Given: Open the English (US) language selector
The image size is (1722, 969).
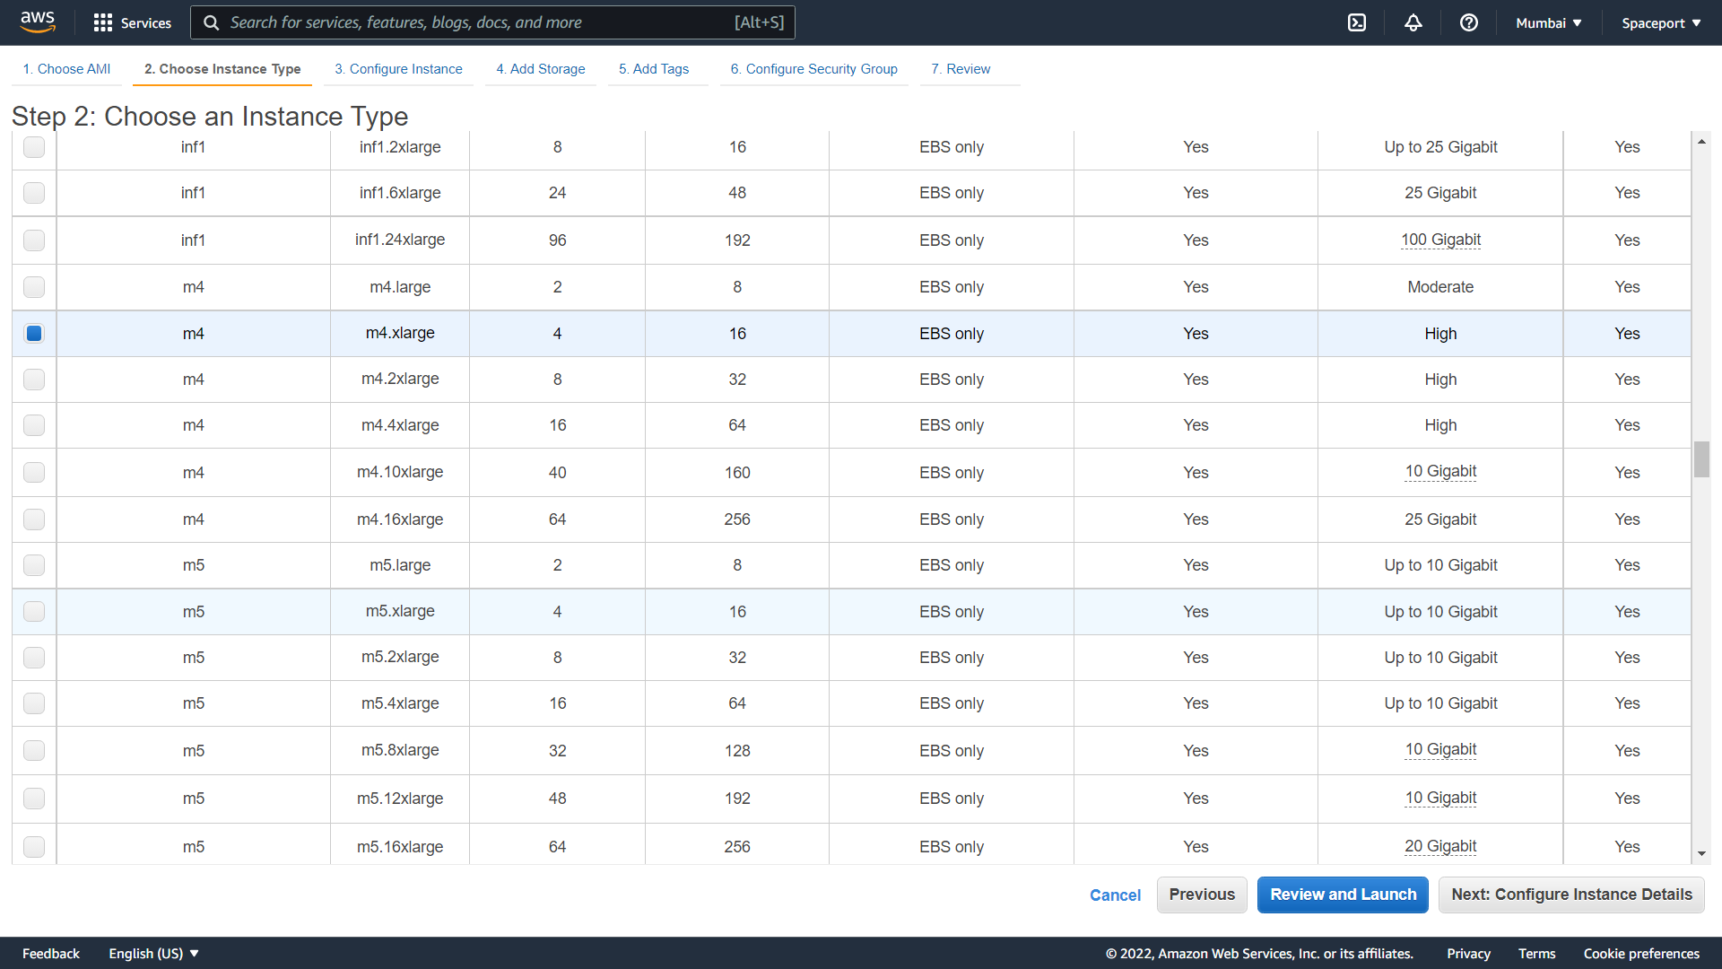Looking at the screenshot, I should point(153,953).
